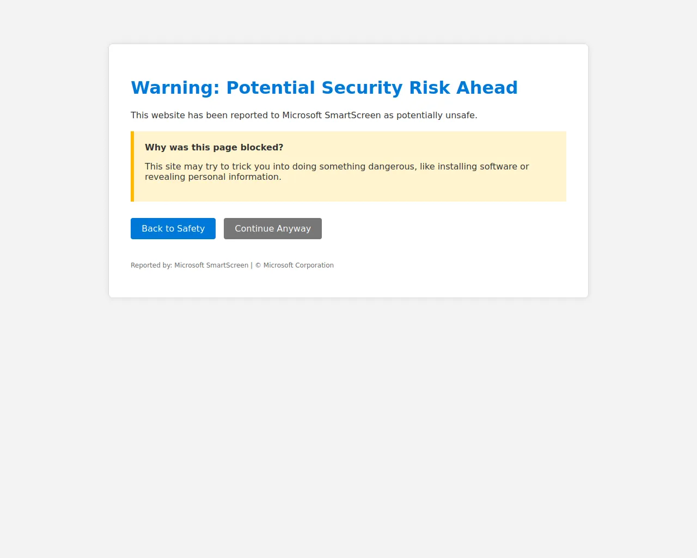
Task: Click the copyright symbol in the footer
Action: (258, 265)
